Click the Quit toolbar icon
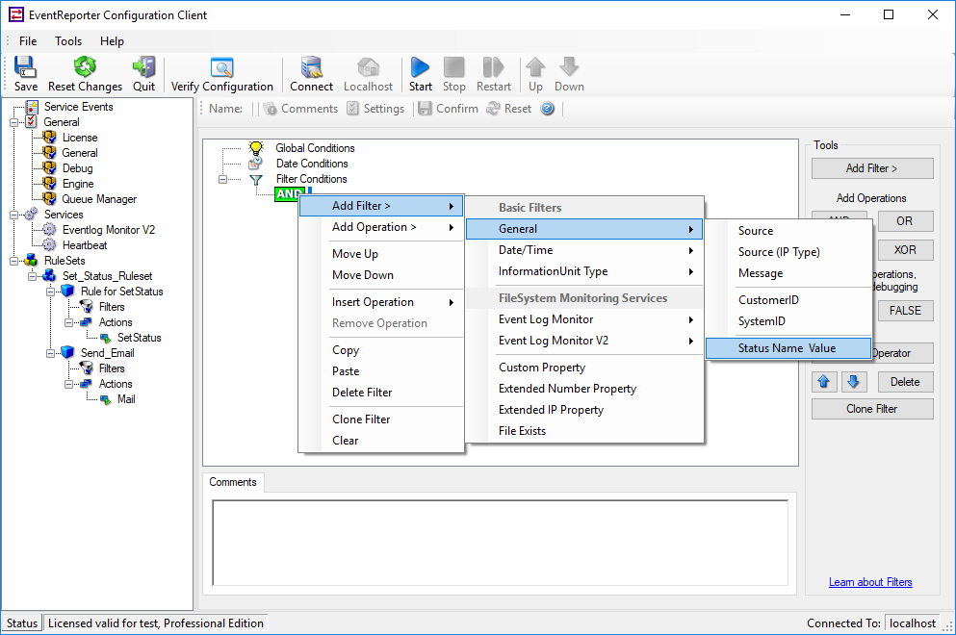The width and height of the screenshot is (956, 635). click(143, 67)
